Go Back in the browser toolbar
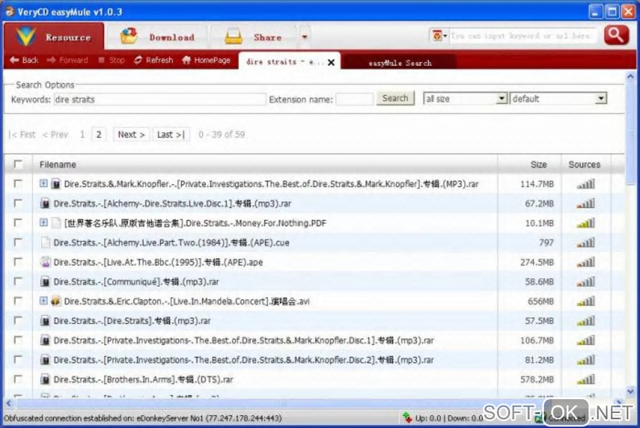Viewport: 640px width, 428px height. pyautogui.click(x=24, y=60)
